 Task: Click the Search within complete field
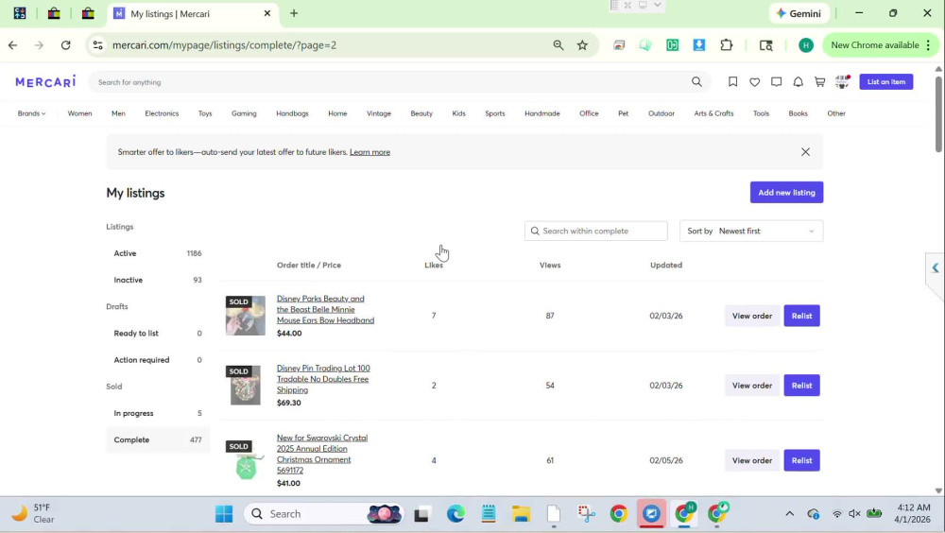coord(596,231)
